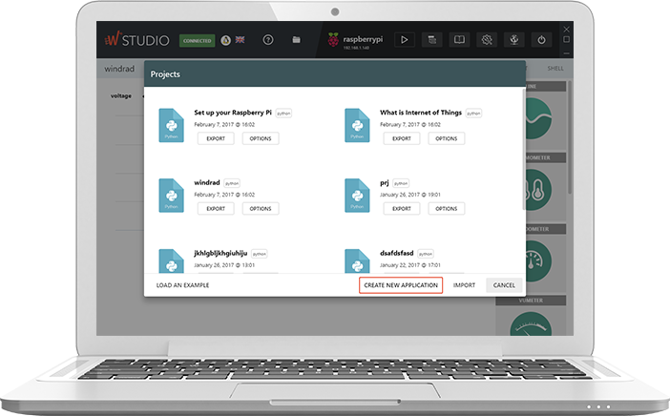This screenshot has width=670, height=416.
Task: Export the prj project
Action: click(x=402, y=208)
